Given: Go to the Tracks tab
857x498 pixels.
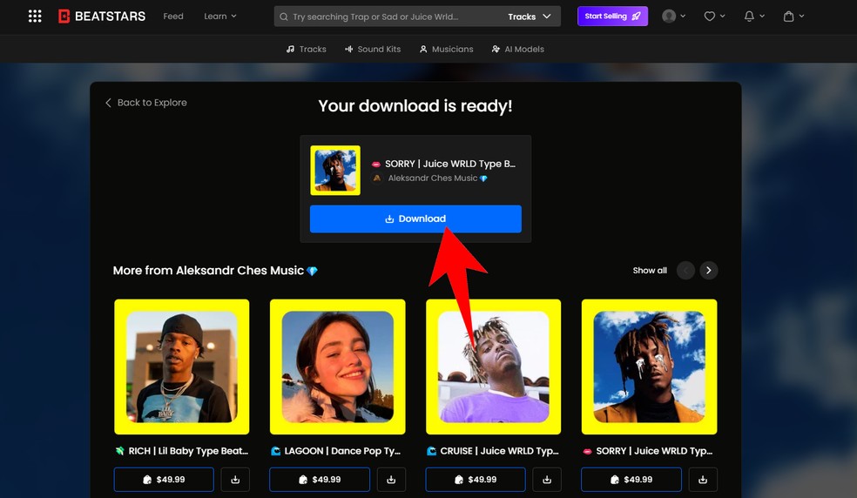Looking at the screenshot, I should click(x=306, y=50).
